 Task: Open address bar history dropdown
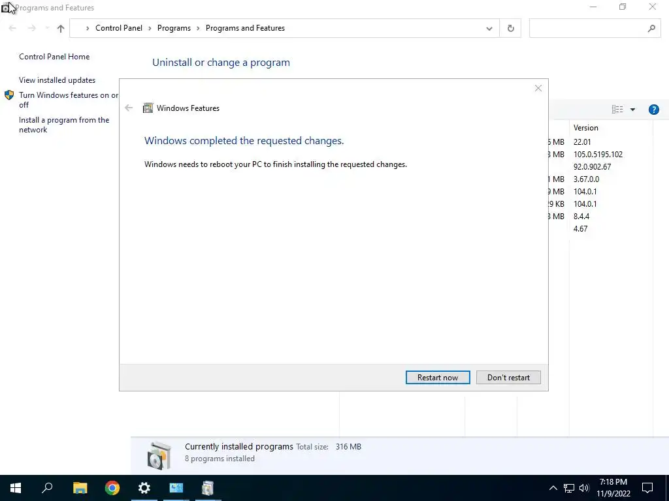pos(489,29)
